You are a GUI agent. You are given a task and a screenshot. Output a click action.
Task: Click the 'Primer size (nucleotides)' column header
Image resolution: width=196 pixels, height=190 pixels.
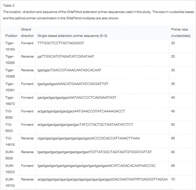[181, 33]
